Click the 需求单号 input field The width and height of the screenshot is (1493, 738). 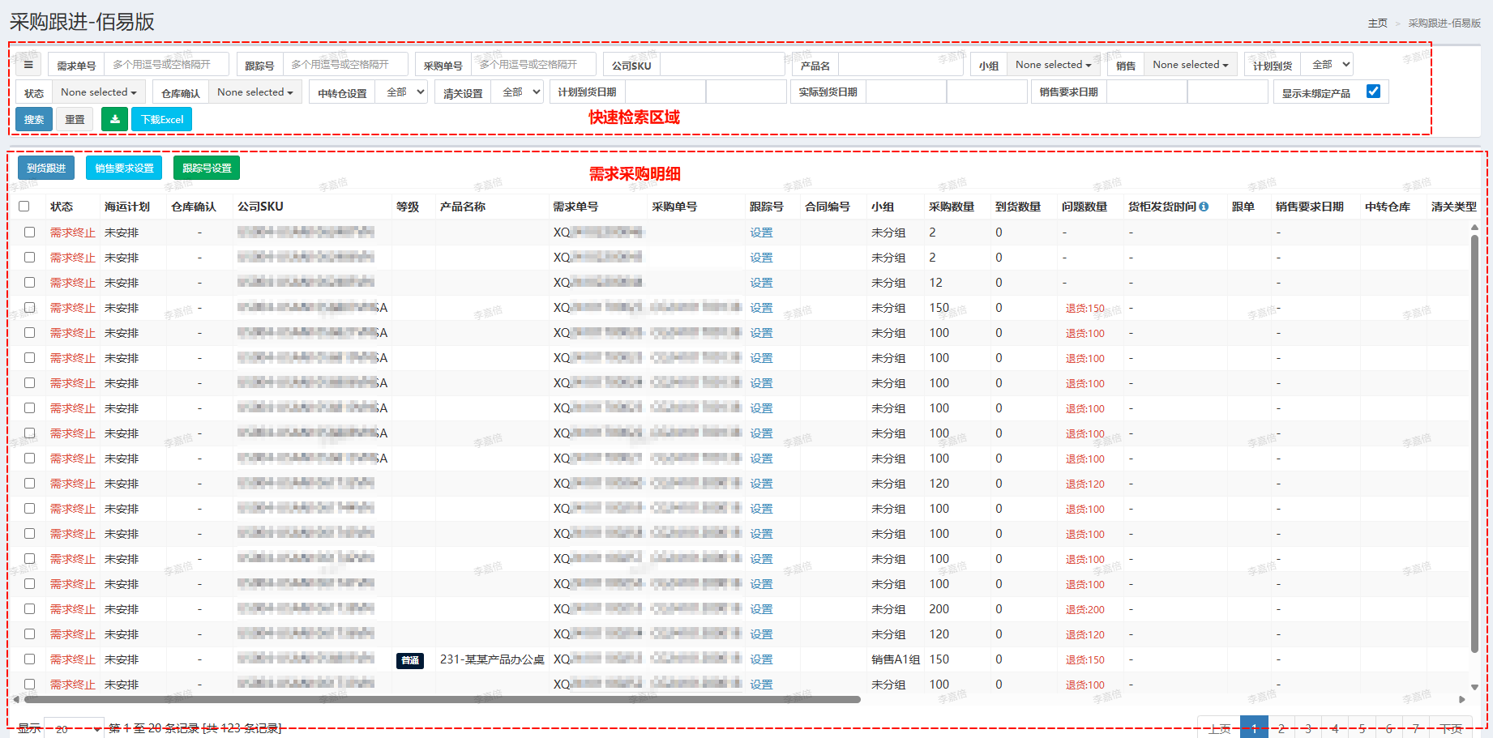click(167, 65)
